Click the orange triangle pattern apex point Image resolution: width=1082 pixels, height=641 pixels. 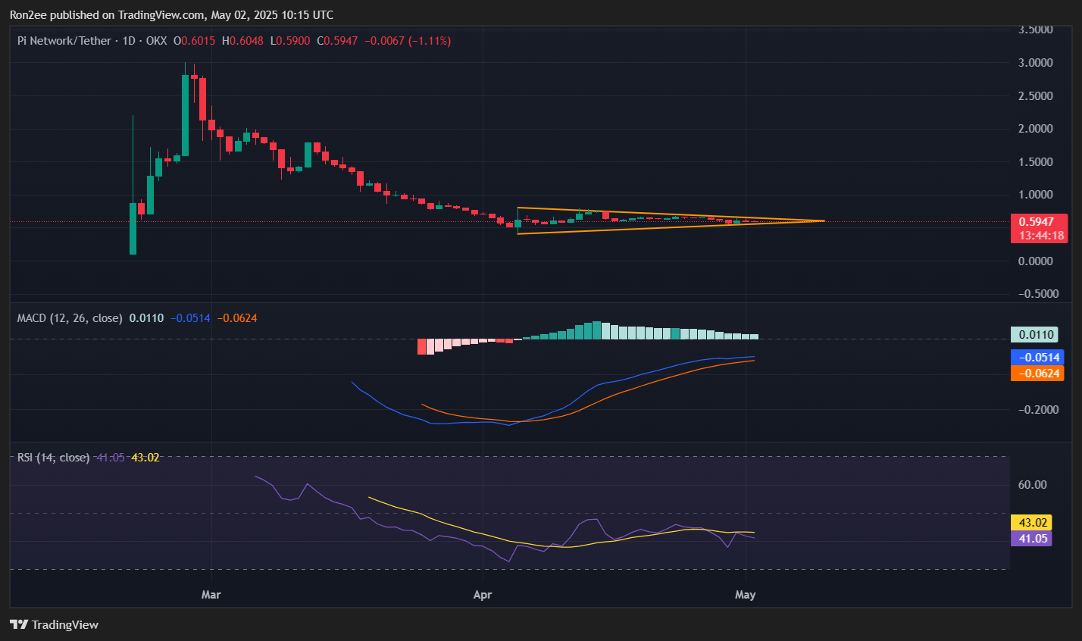[824, 220]
